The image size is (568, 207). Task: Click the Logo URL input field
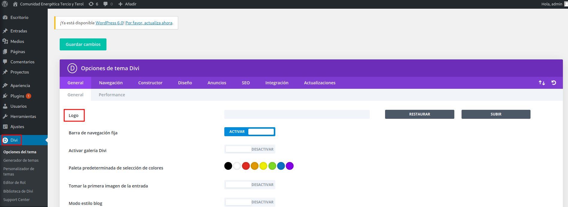pos(297,114)
